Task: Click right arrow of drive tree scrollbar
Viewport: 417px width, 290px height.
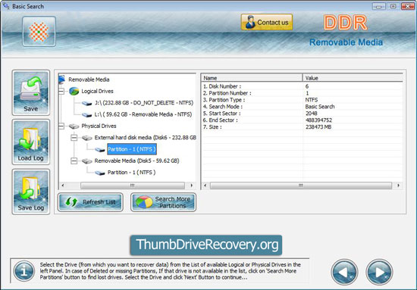Action: pyautogui.click(x=192, y=186)
